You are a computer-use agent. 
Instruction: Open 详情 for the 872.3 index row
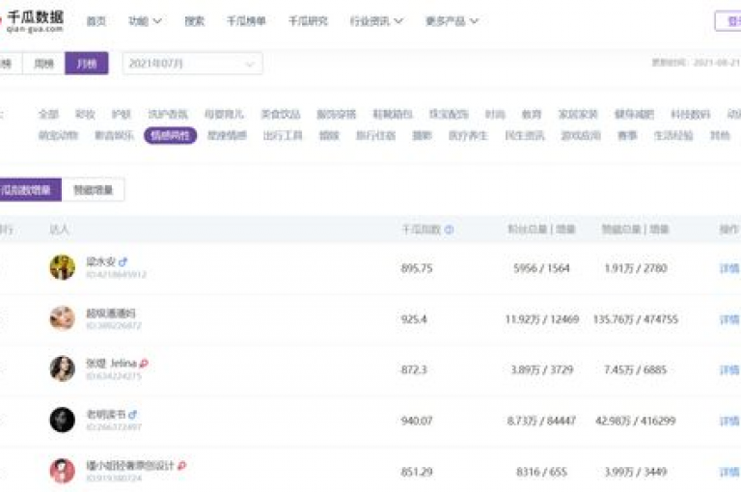(x=729, y=370)
